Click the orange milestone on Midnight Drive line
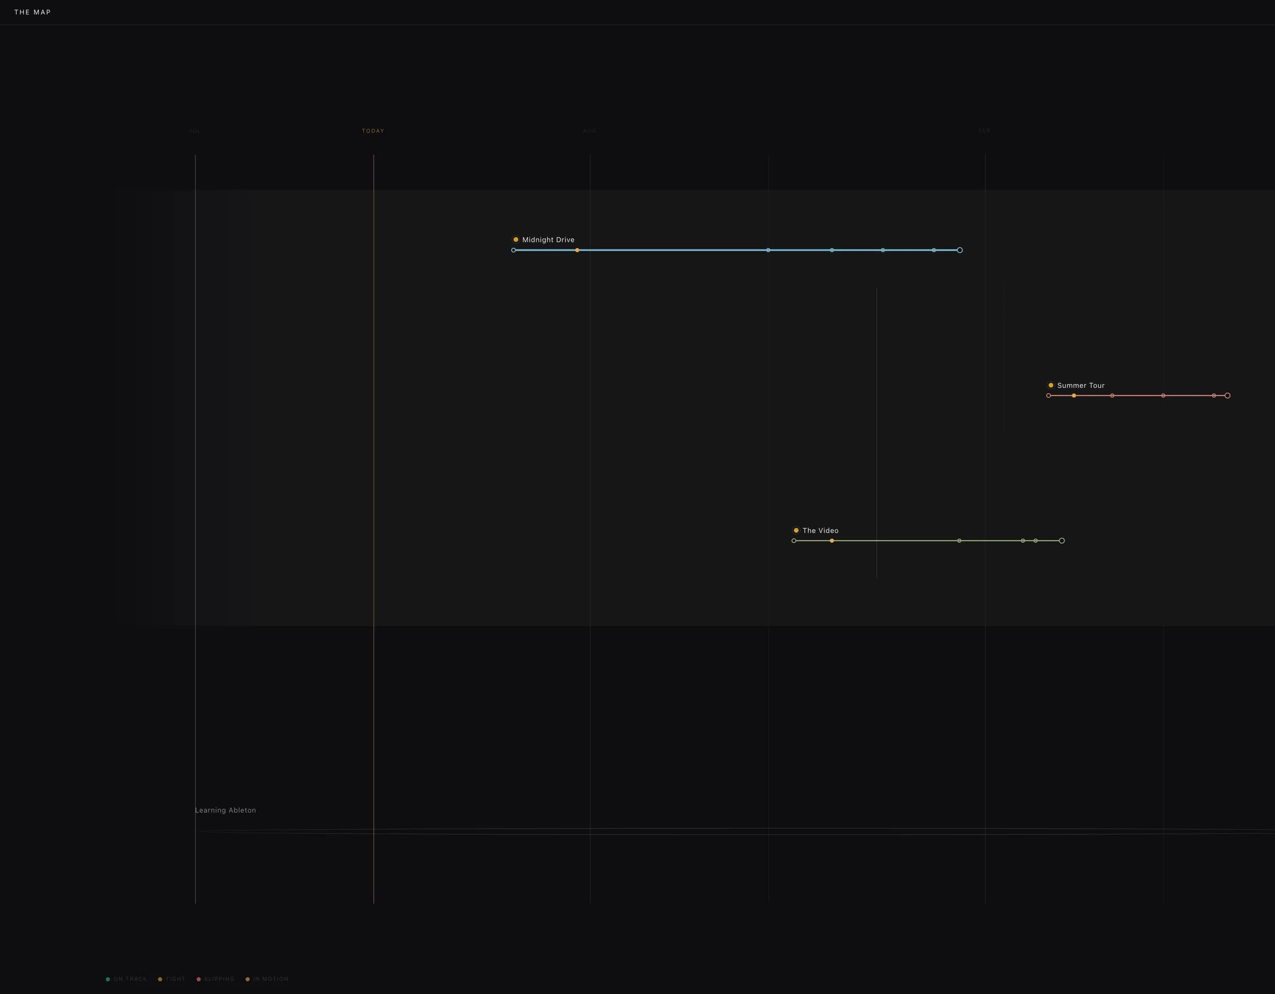 (x=577, y=250)
